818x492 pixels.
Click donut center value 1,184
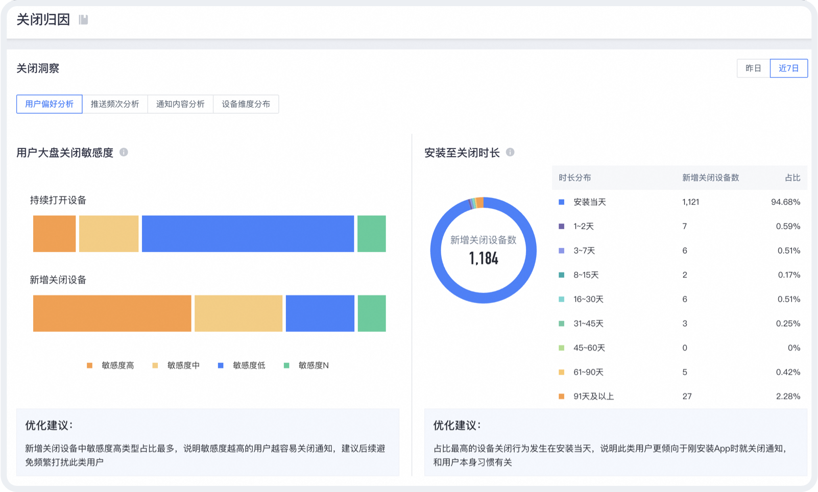484,259
